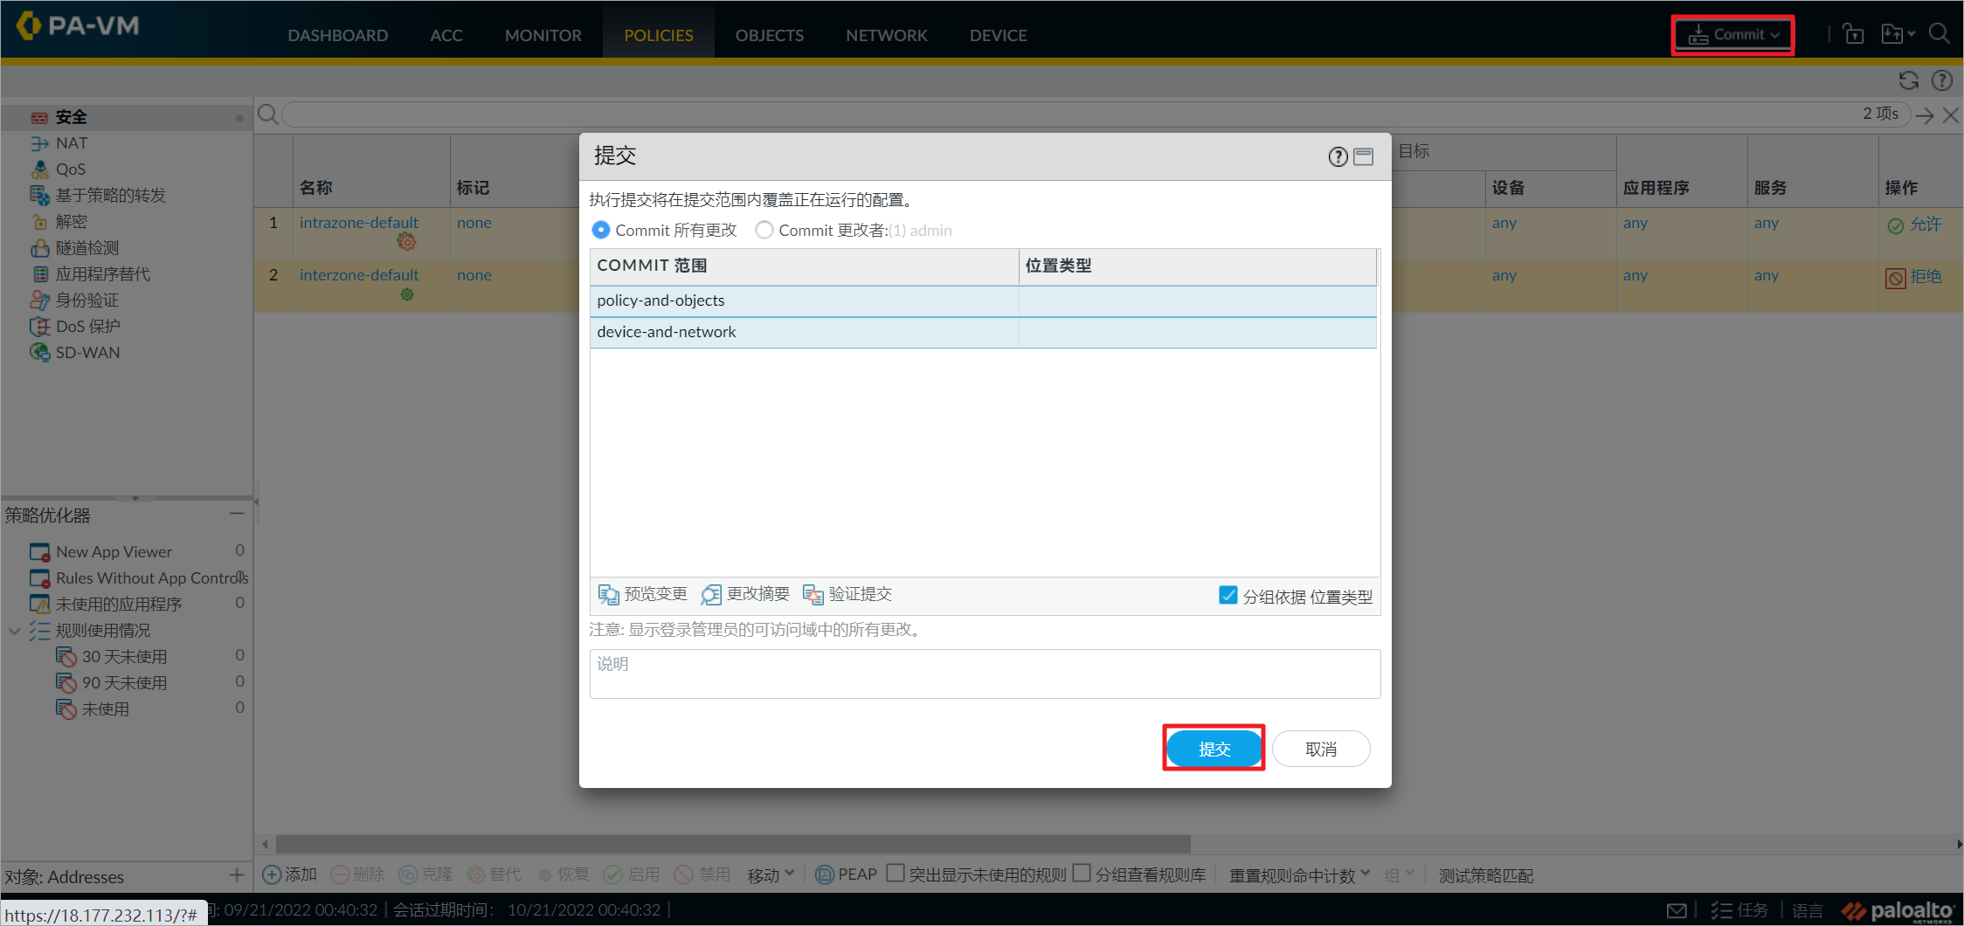Clear filter with the X icon

(1950, 114)
